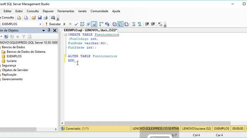Refresh the Object Explorer tree
Screen dimensions: 247x138
click(x=29, y=37)
